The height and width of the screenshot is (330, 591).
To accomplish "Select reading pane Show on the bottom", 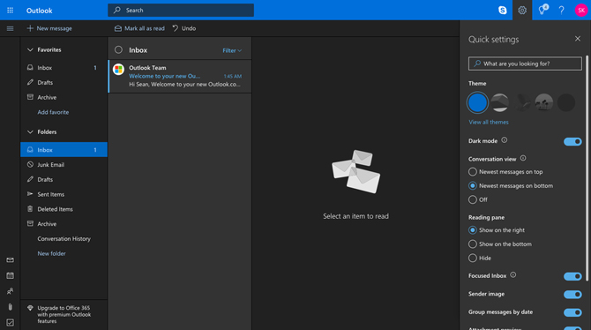I will tap(500, 244).
